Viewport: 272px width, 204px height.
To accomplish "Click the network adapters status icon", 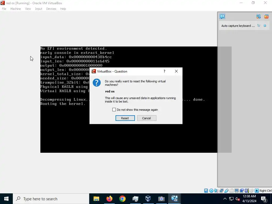I will (221, 191).
